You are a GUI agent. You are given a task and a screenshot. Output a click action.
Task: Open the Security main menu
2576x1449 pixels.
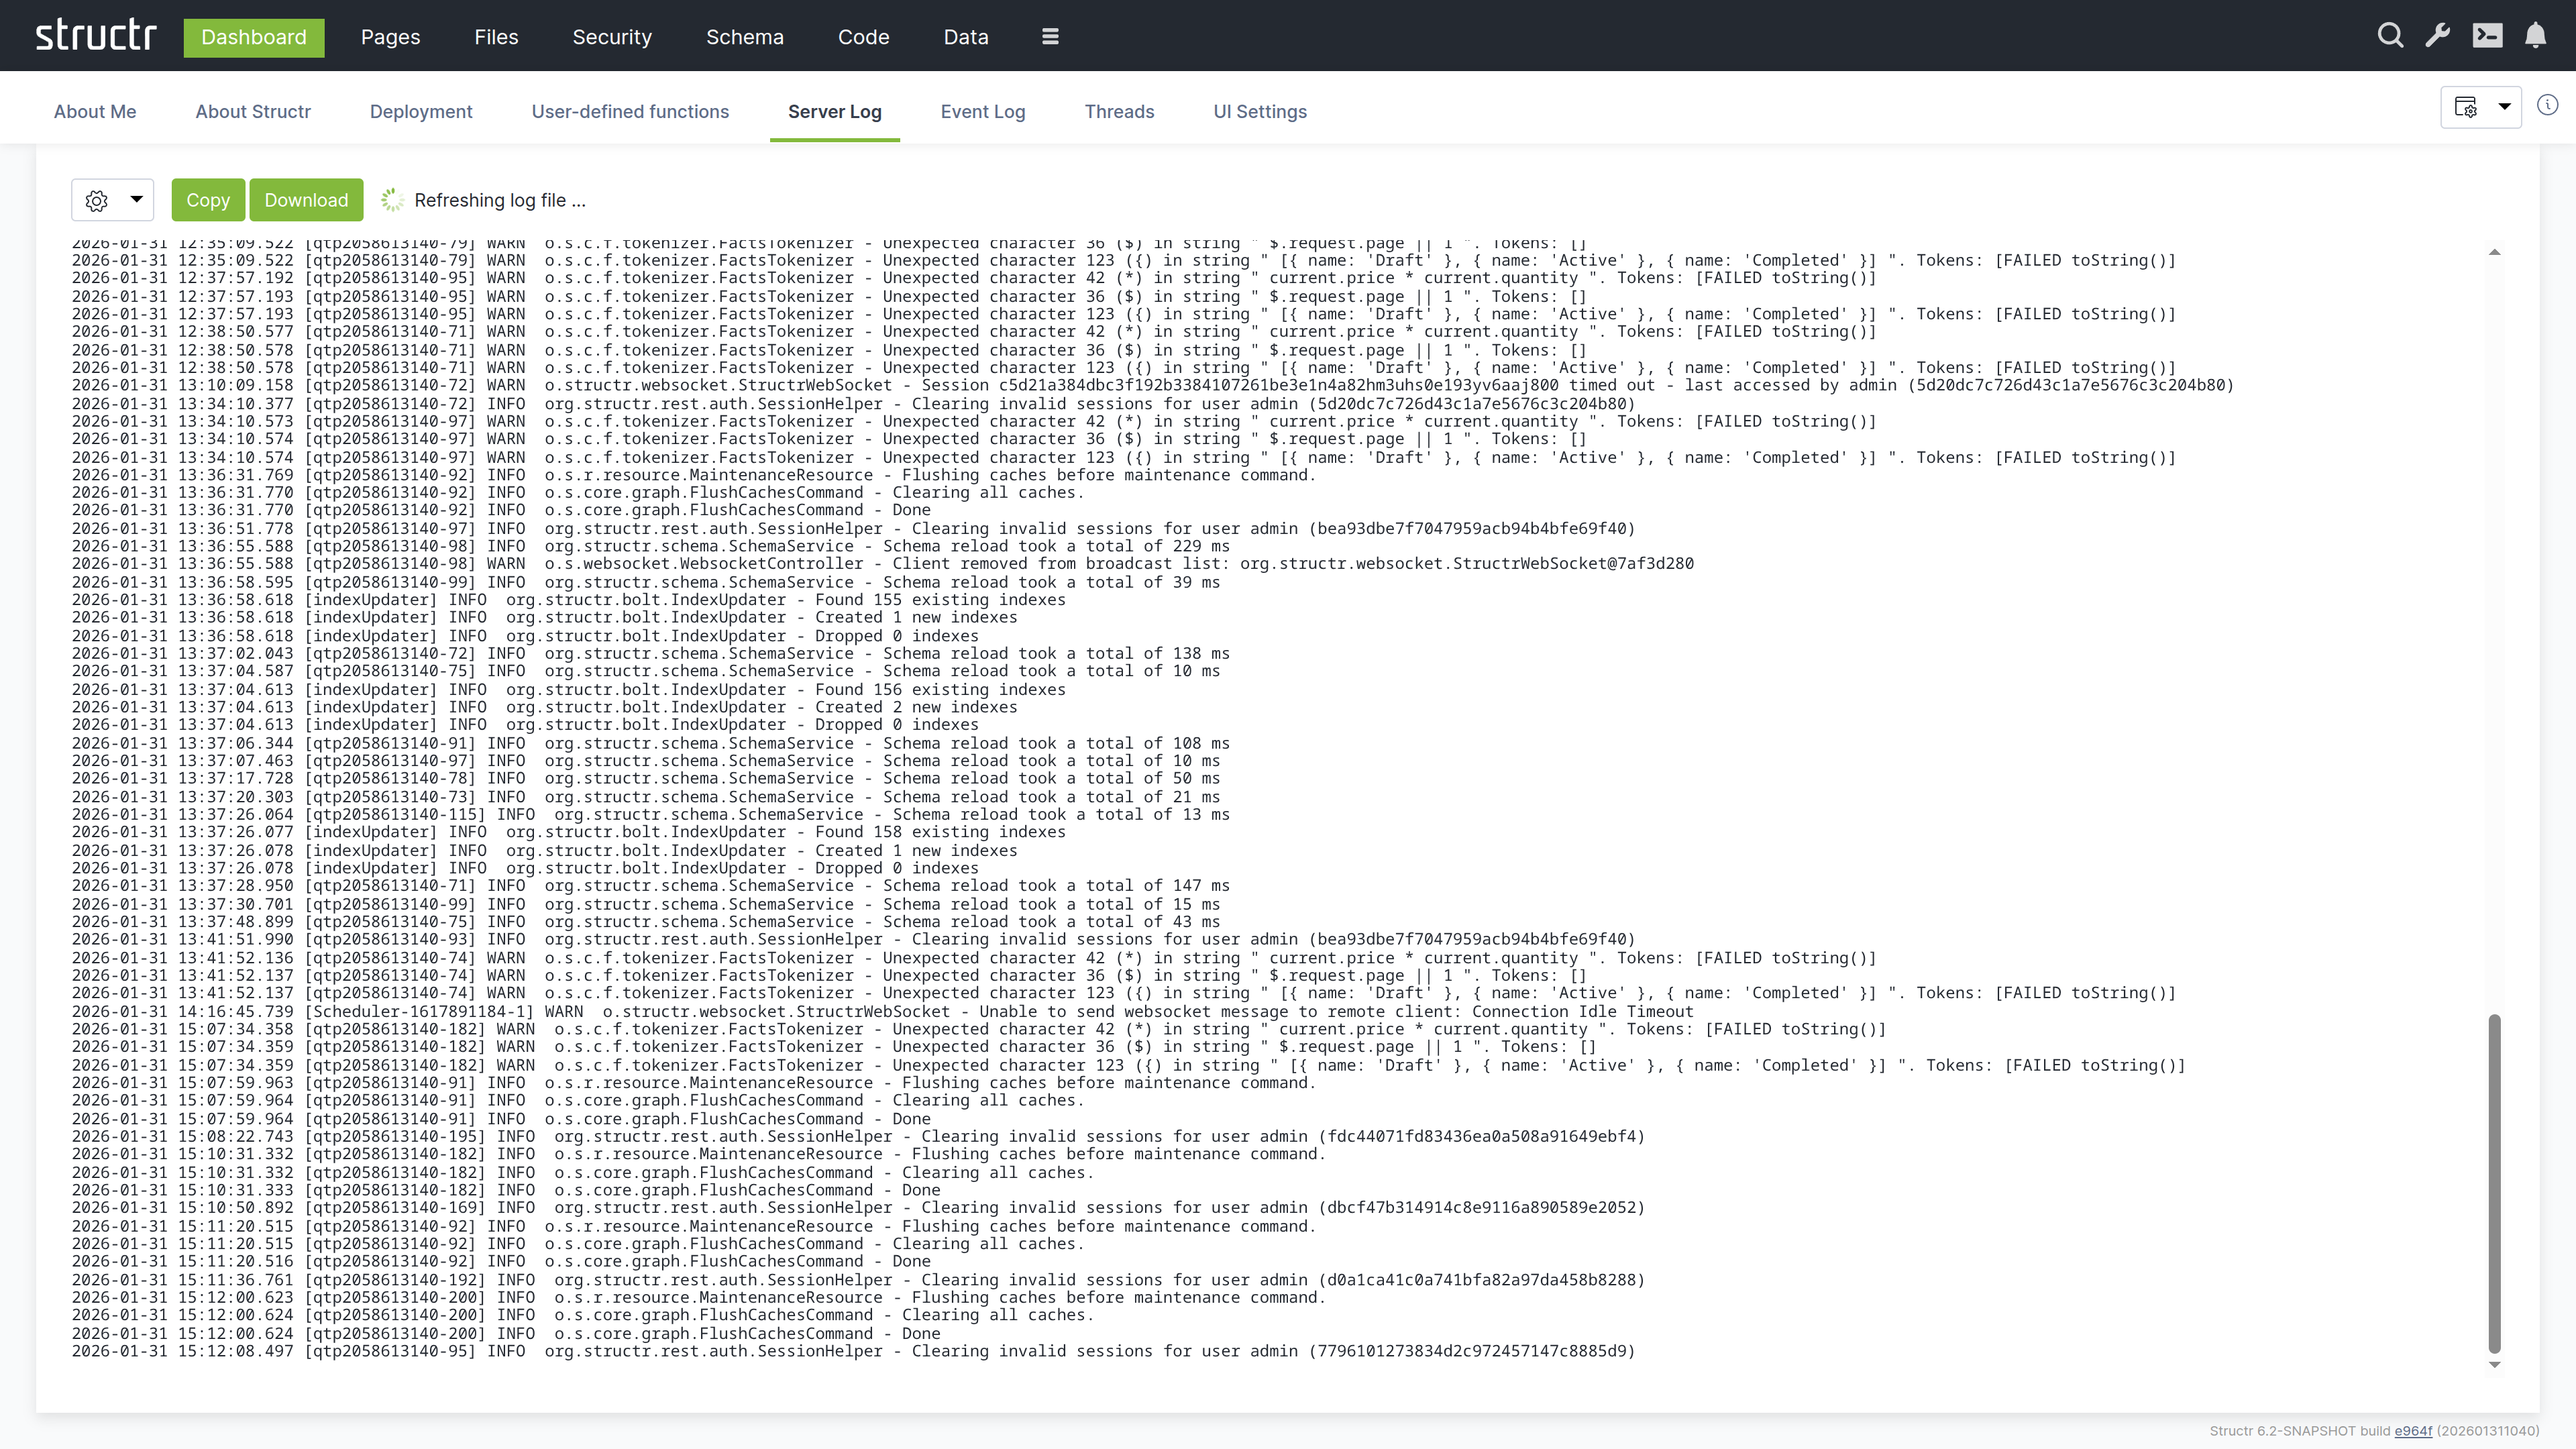point(612,37)
